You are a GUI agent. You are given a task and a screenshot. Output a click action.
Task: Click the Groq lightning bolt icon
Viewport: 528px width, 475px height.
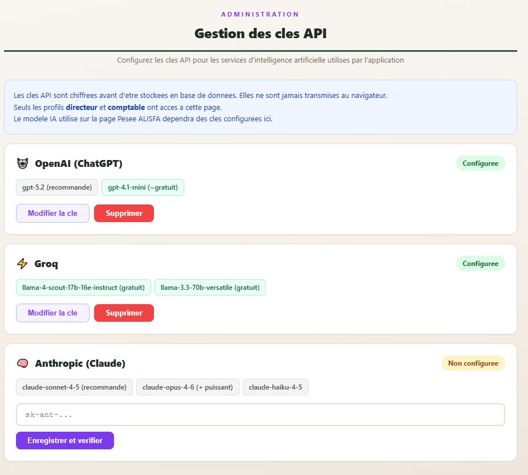coord(22,264)
